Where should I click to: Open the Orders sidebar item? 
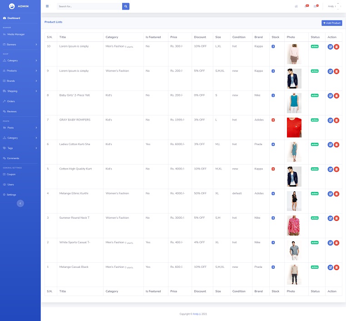pyautogui.click(x=11, y=101)
